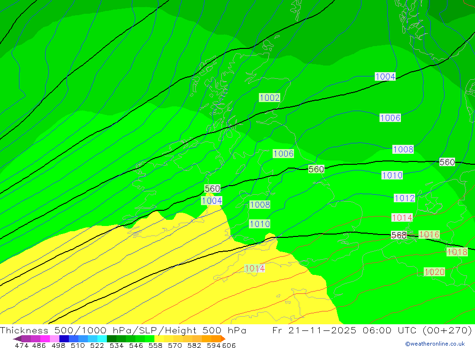
Task: Click the cyan swatch in the thickness legend
Action: [102, 339]
